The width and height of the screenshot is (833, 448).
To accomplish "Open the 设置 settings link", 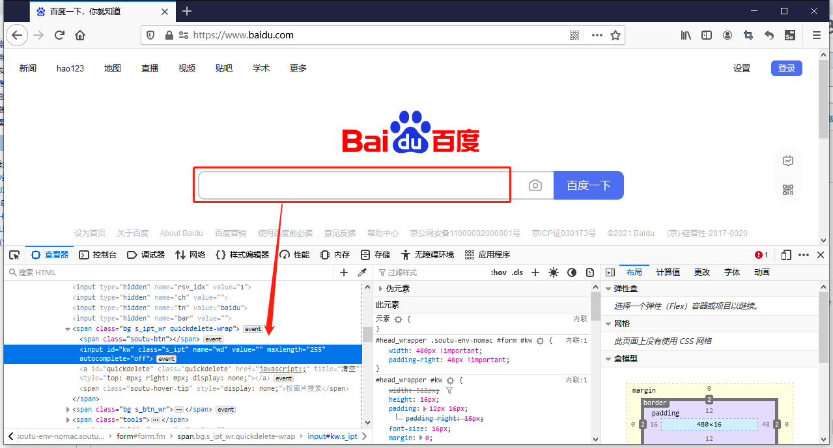I will tap(742, 68).
